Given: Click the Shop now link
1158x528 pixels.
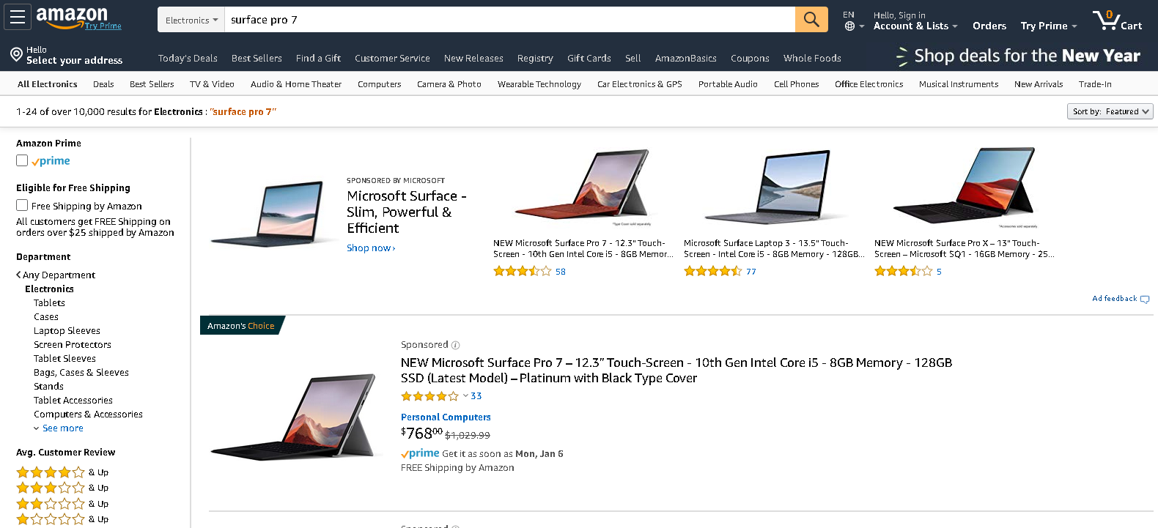Looking at the screenshot, I should pos(371,248).
